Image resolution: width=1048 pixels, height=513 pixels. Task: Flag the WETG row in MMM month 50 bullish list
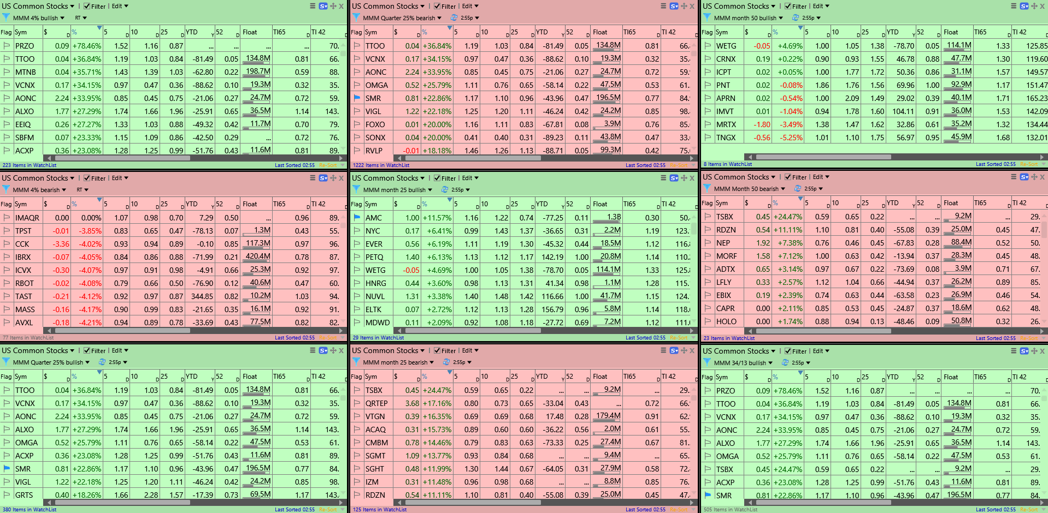[708, 46]
